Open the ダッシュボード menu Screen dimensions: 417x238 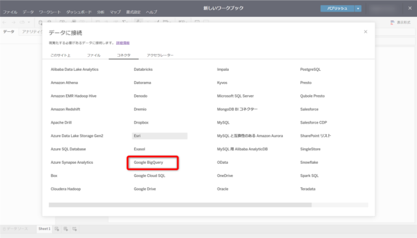(x=79, y=12)
